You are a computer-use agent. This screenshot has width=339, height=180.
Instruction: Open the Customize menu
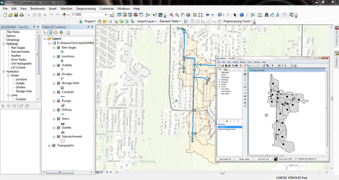click(106, 9)
